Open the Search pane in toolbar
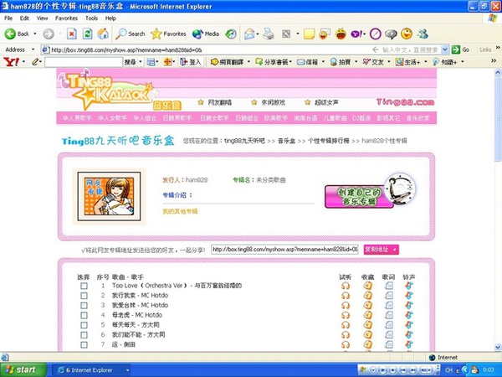Viewport: 502px width, 377px height. [131, 34]
